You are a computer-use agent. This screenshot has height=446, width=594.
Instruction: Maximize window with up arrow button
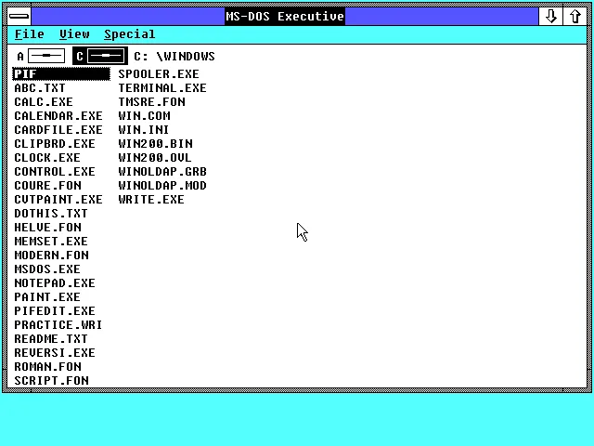[575, 17]
